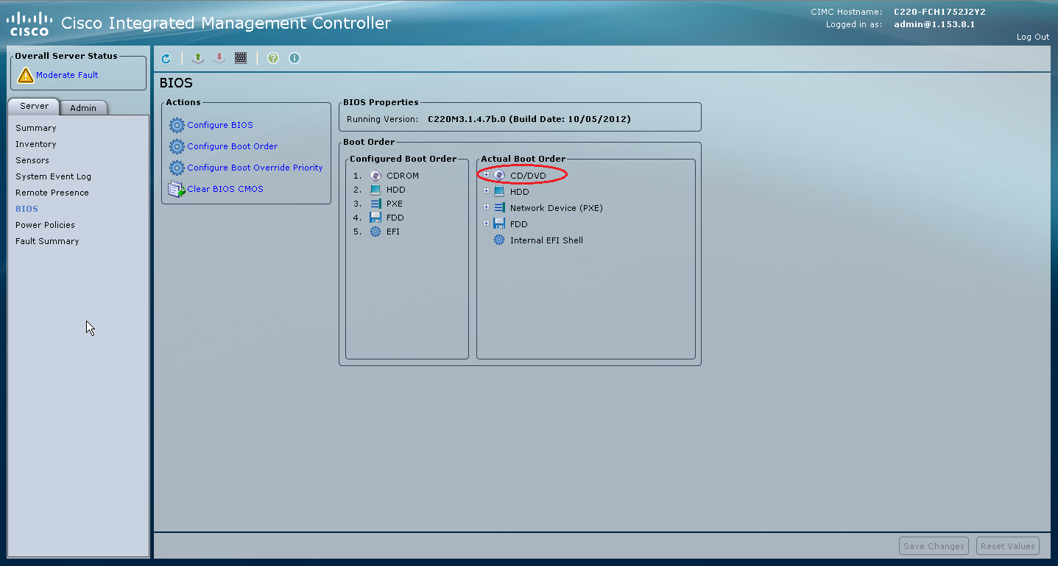This screenshot has width=1058, height=566.
Task: Open Sensors in the sidebar
Action: click(x=32, y=160)
